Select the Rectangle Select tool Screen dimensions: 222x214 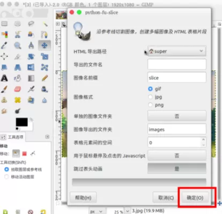coord(4,24)
